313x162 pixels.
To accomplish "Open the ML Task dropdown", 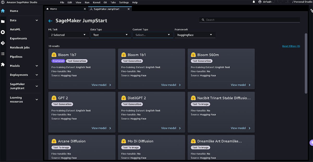I will click(68, 35).
